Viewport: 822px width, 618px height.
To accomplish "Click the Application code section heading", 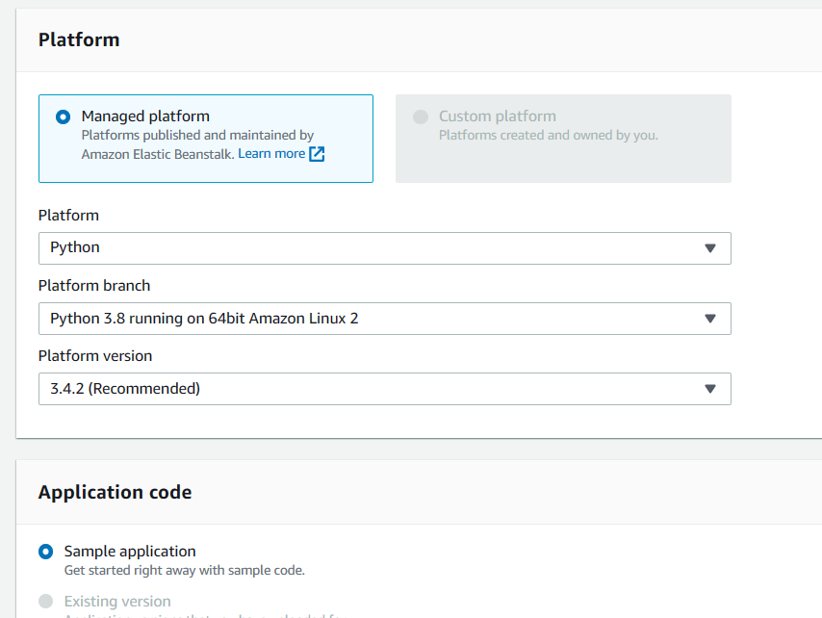I will [x=115, y=492].
